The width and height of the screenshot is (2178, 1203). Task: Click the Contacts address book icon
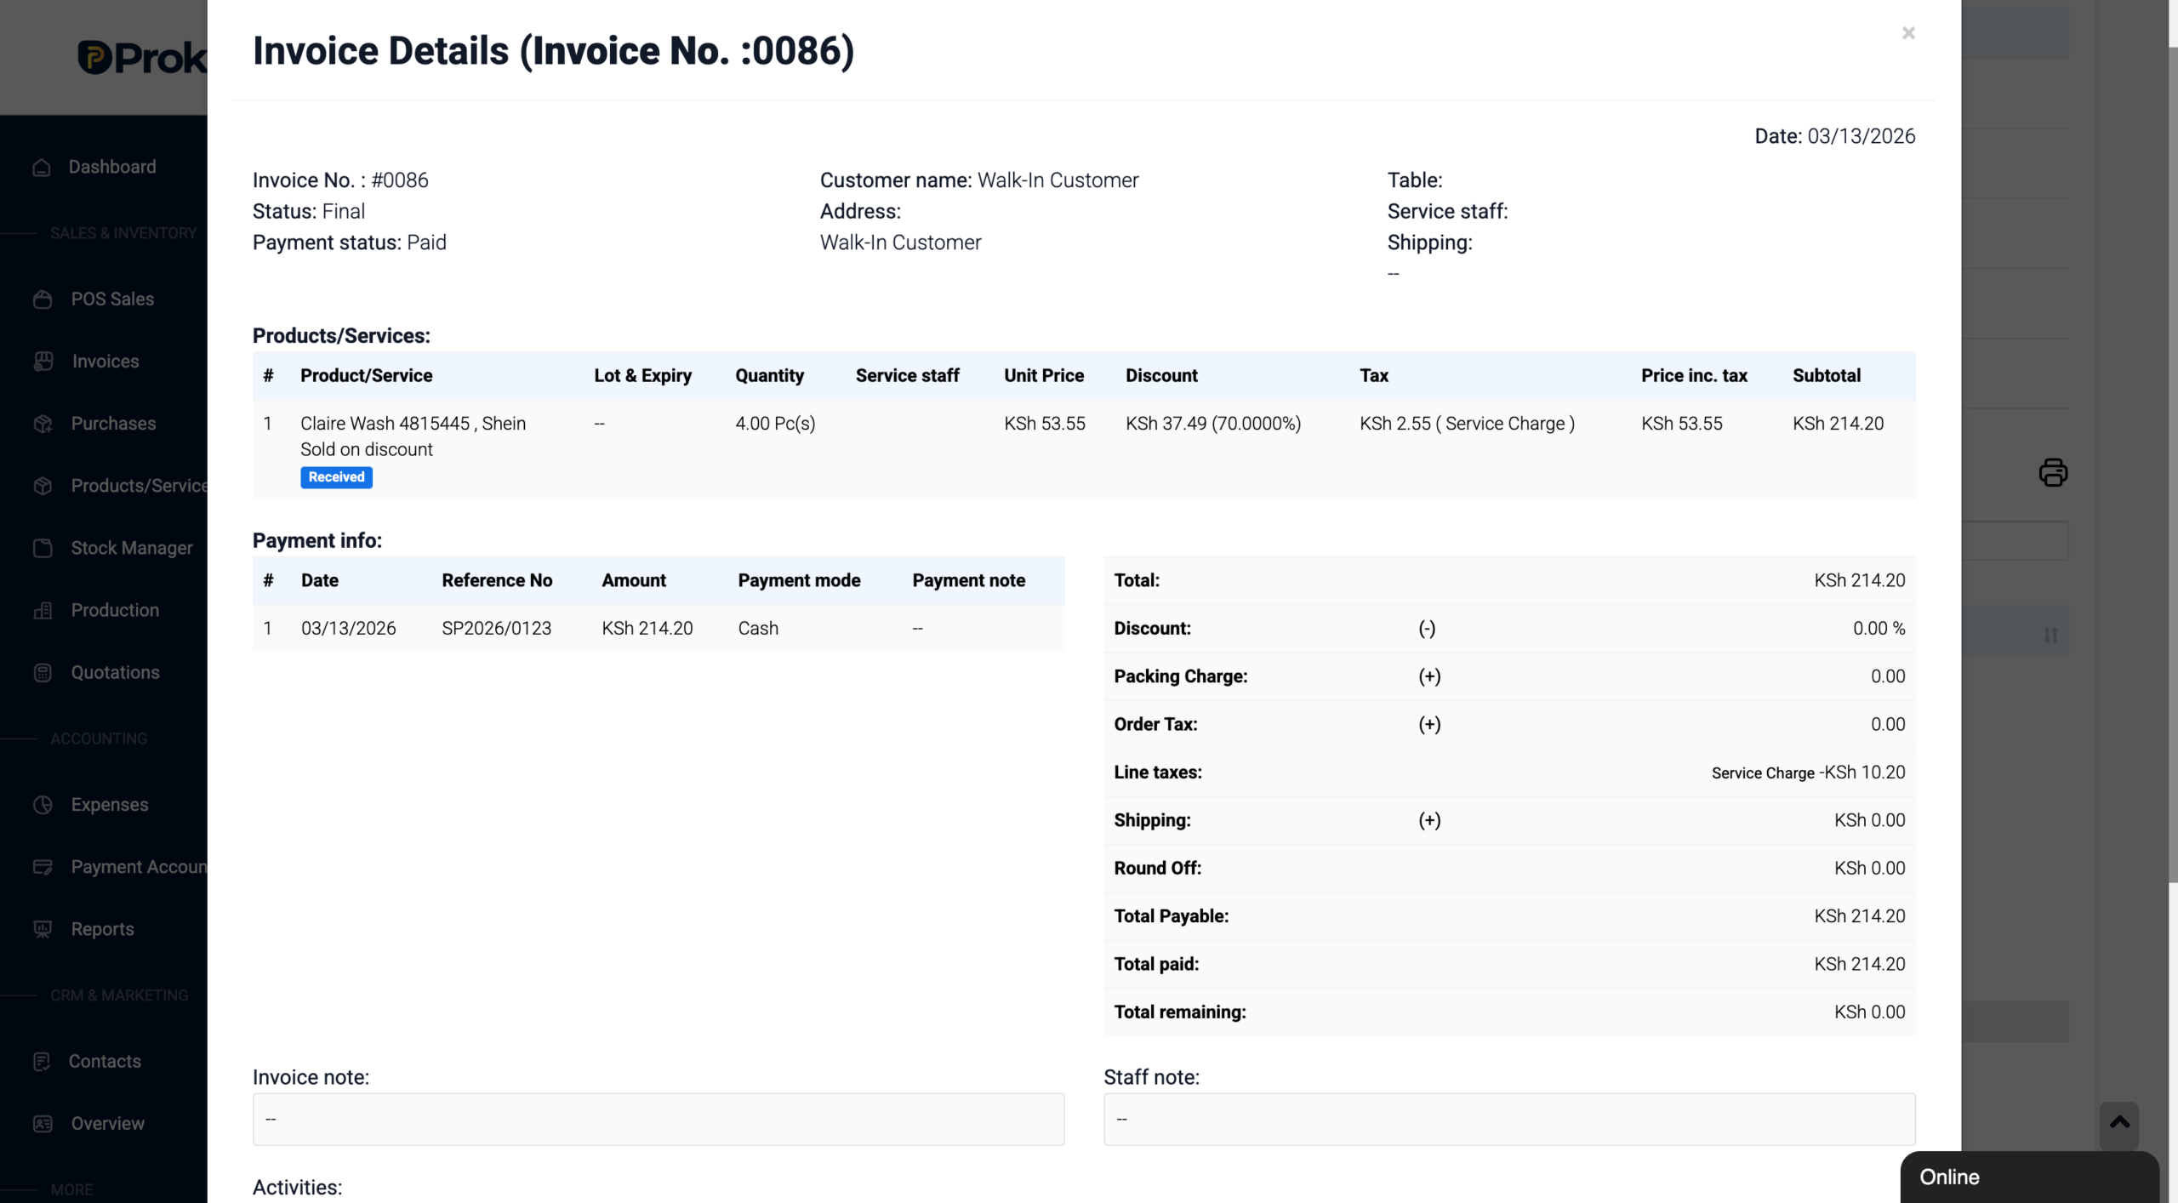(x=42, y=1062)
